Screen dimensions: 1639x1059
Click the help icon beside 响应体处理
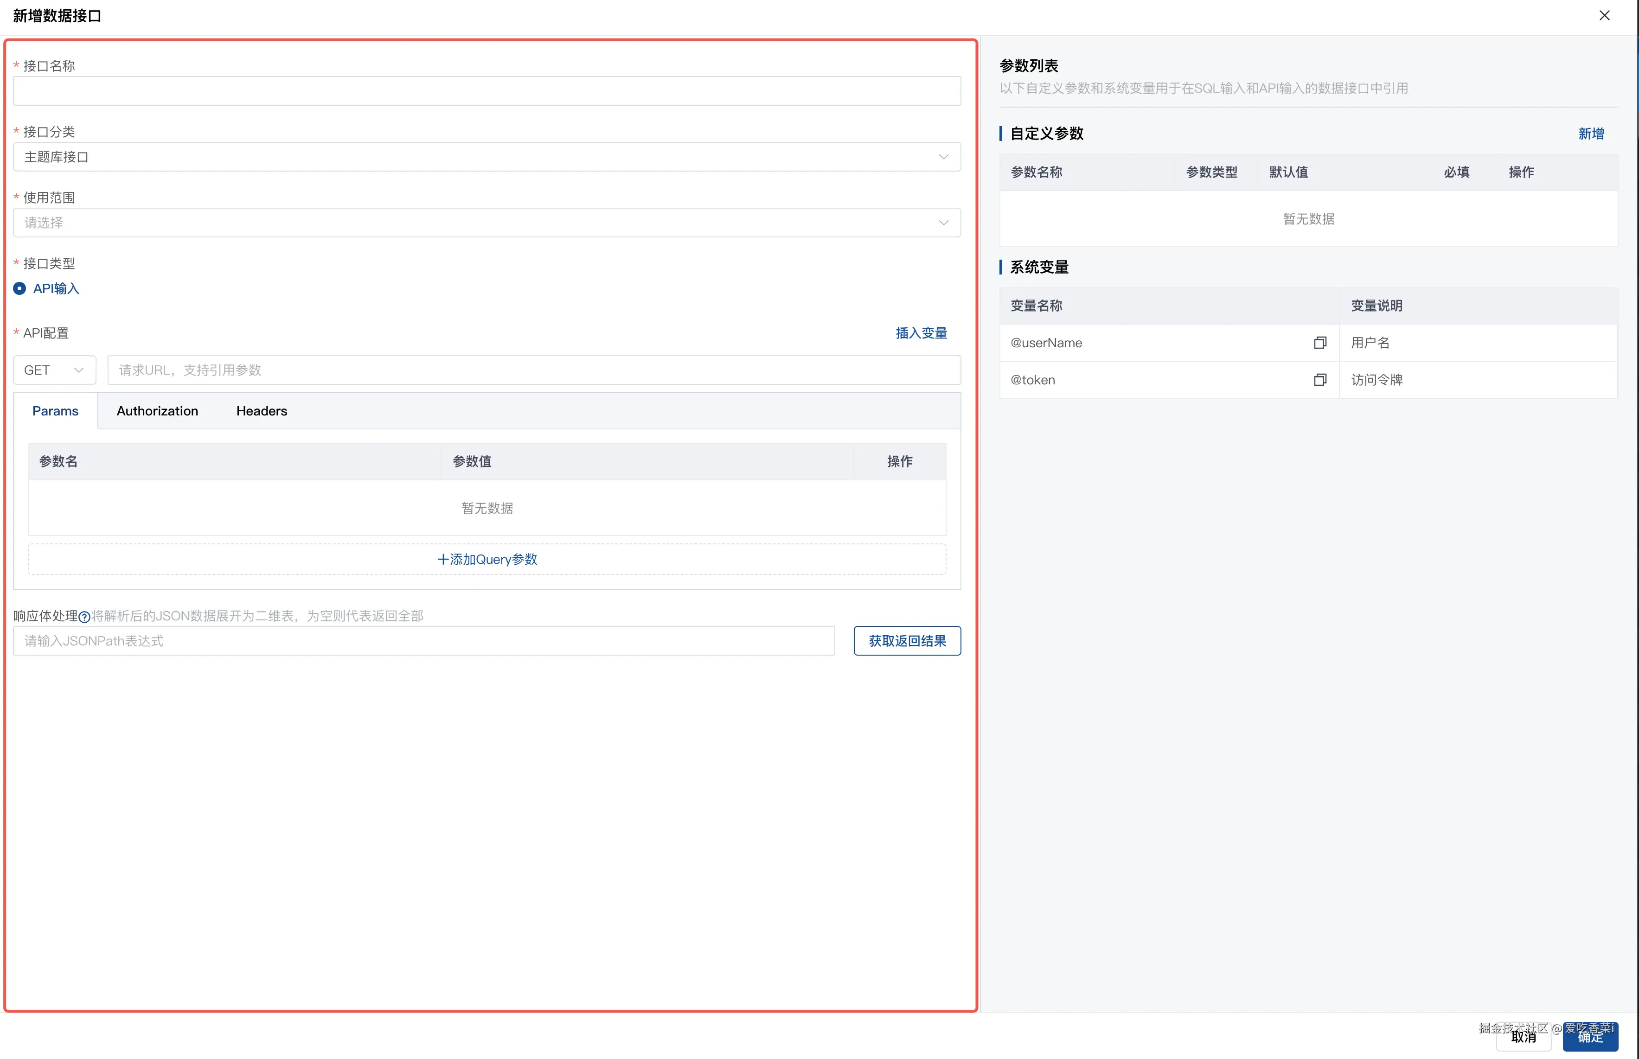pyautogui.click(x=84, y=617)
